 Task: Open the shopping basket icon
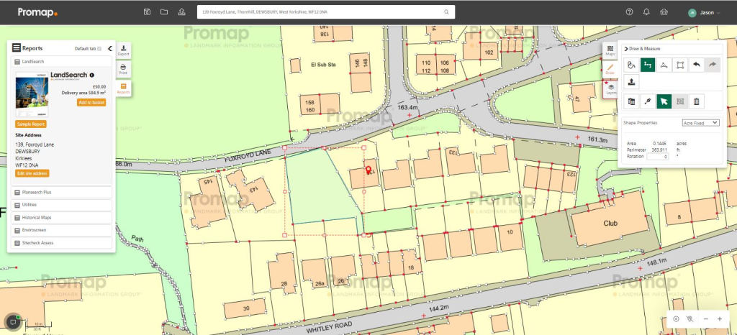tap(664, 12)
